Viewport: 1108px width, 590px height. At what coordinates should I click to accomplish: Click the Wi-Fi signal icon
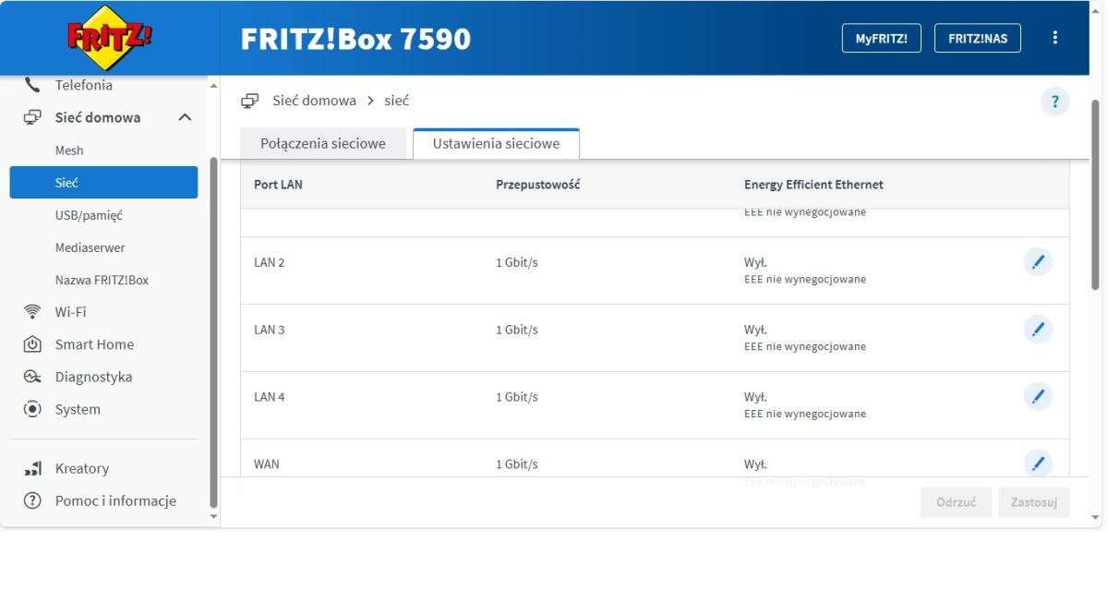32,312
